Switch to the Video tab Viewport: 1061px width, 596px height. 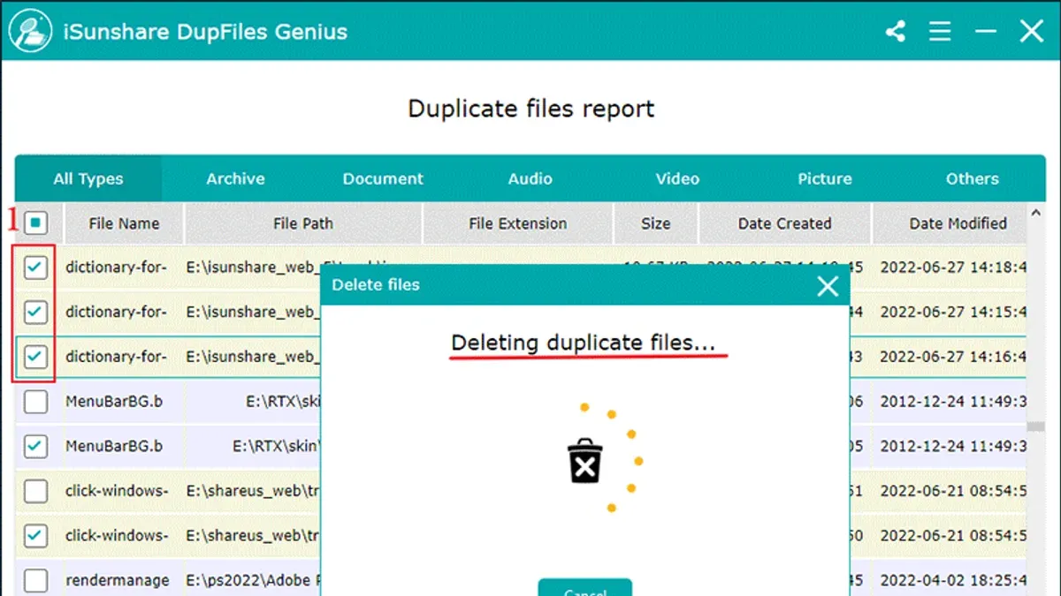pos(677,178)
